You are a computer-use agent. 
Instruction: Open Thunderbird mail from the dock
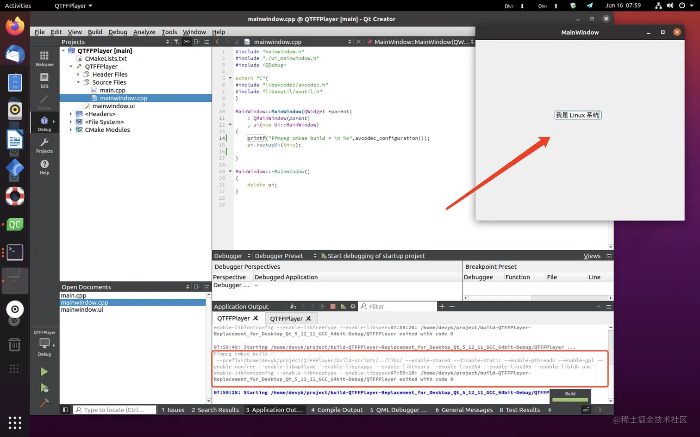tap(15, 55)
